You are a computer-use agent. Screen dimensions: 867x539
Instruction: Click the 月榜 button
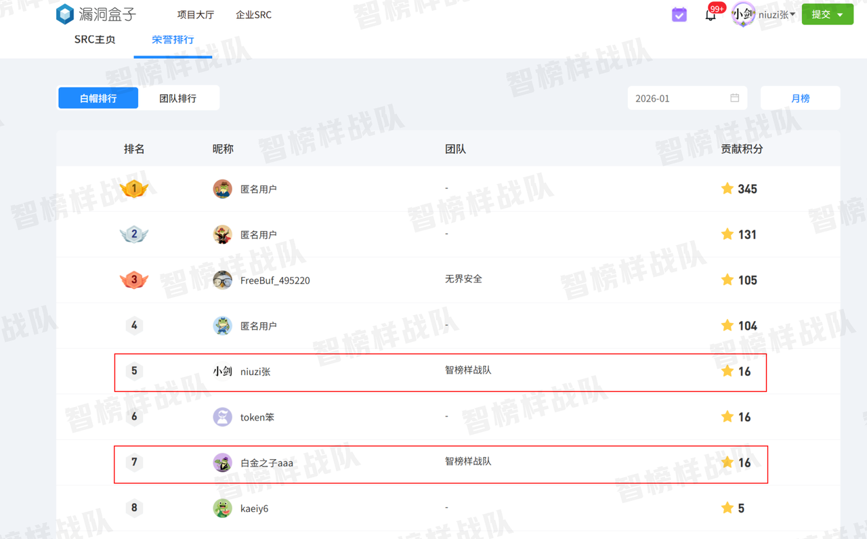800,98
